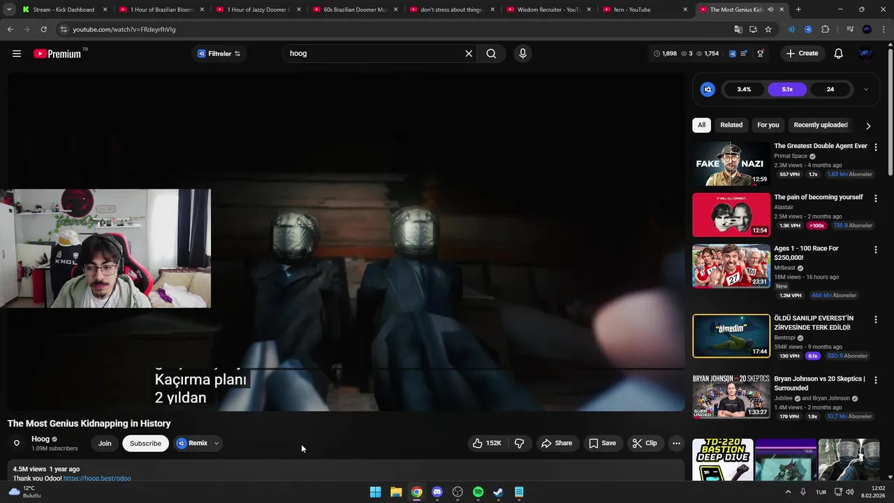Show more filter chips with right arrow
The height and width of the screenshot is (503, 894).
coord(868,126)
